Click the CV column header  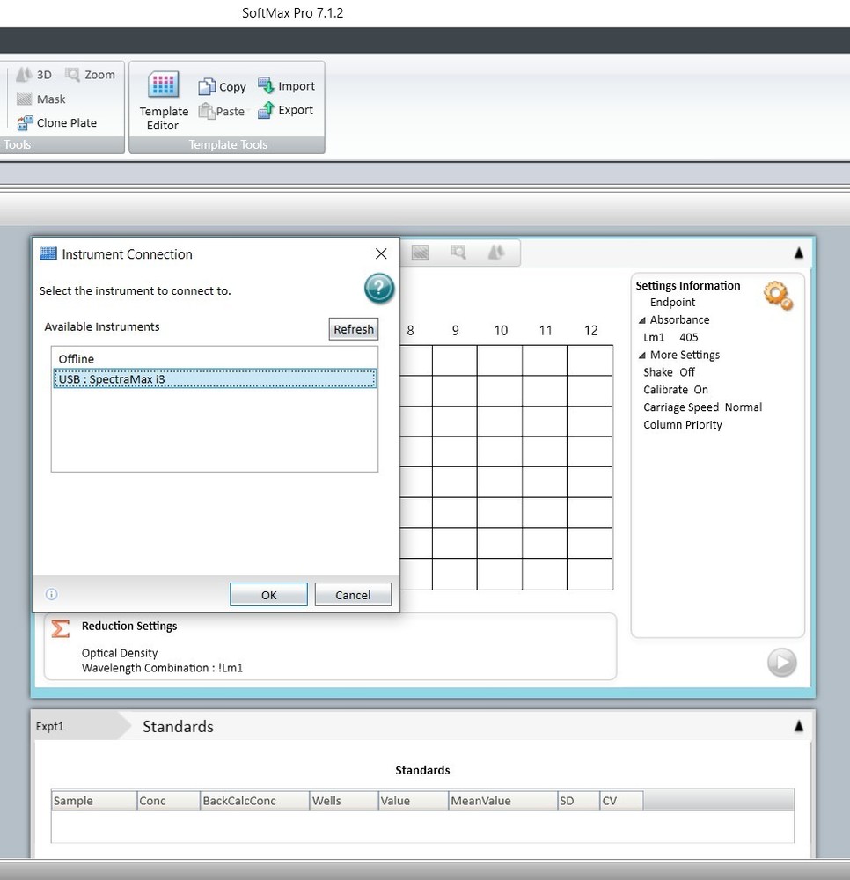click(x=621, y=801)
